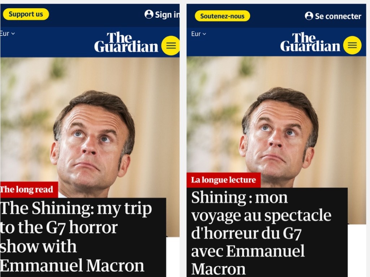Click The Guardian logo on the English page
370x277 pixels.
click(126, 42)
